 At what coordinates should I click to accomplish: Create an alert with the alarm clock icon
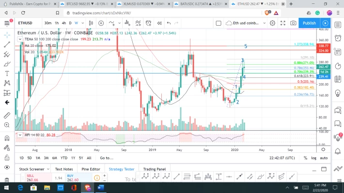tap(149, 23)
